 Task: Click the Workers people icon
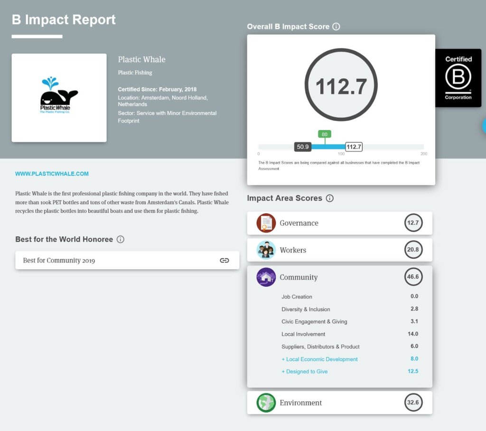coord(266,250)
